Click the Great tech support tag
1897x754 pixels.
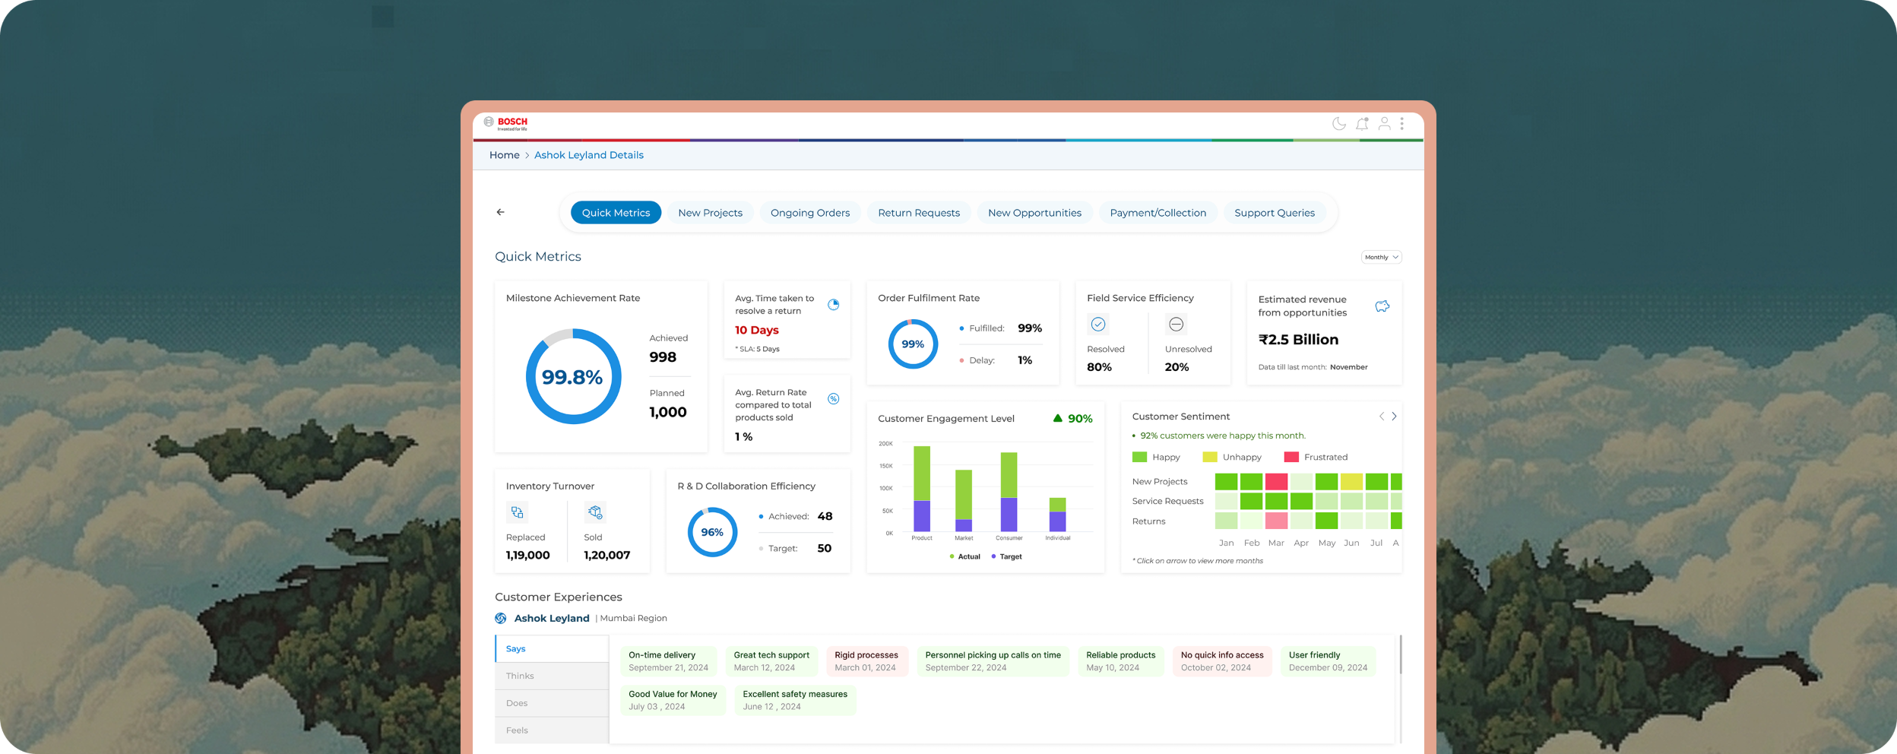click(771, 661)
